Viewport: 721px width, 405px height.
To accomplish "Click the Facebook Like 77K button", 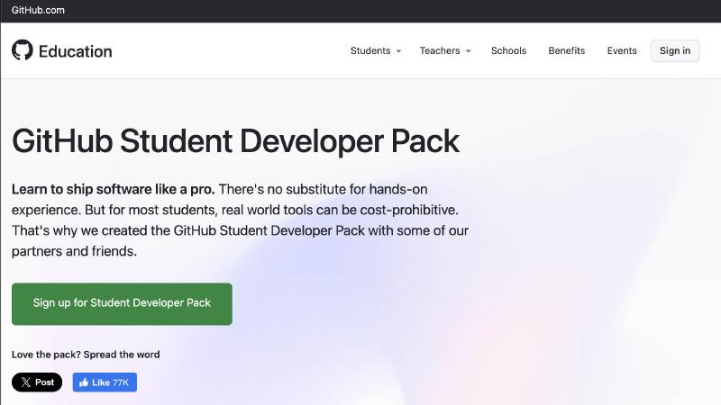I will (x=105, y=382).
